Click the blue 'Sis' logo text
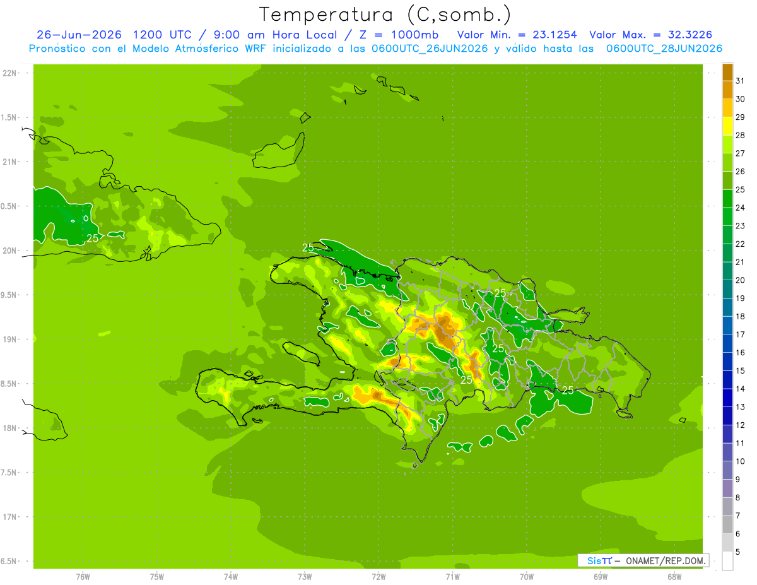The image size is (757, 585). [x=593, y=560]
